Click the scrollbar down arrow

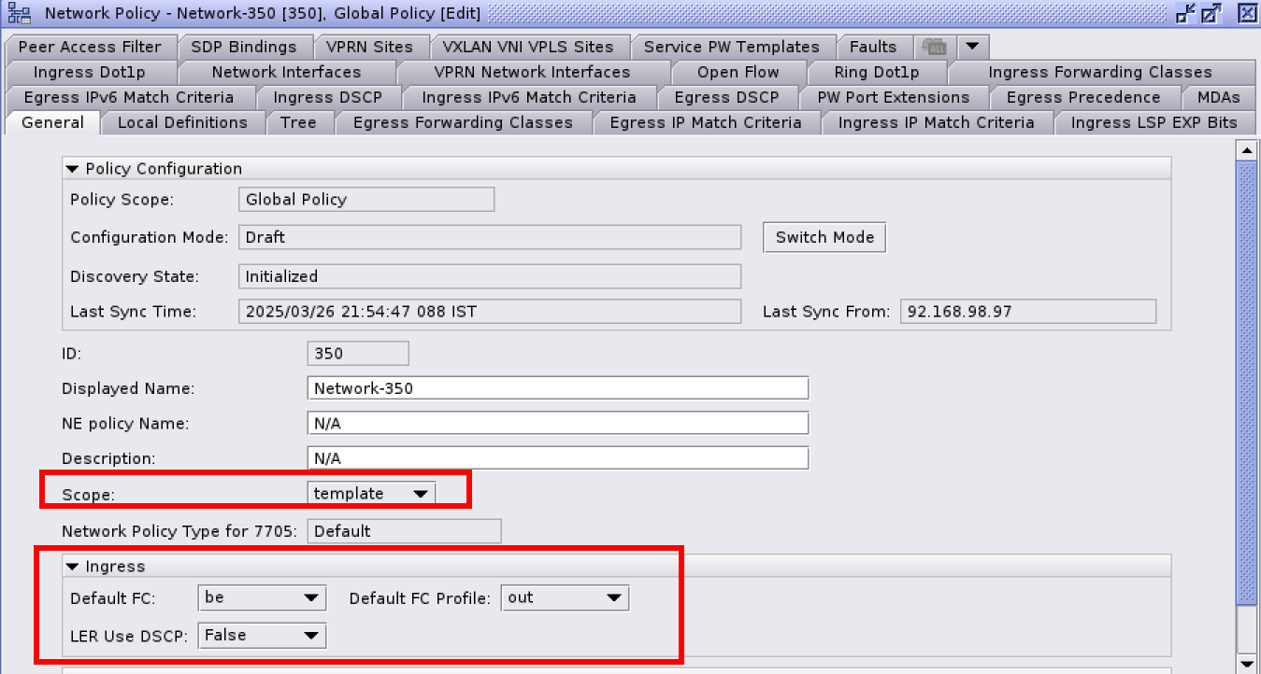click(1245, 663)
